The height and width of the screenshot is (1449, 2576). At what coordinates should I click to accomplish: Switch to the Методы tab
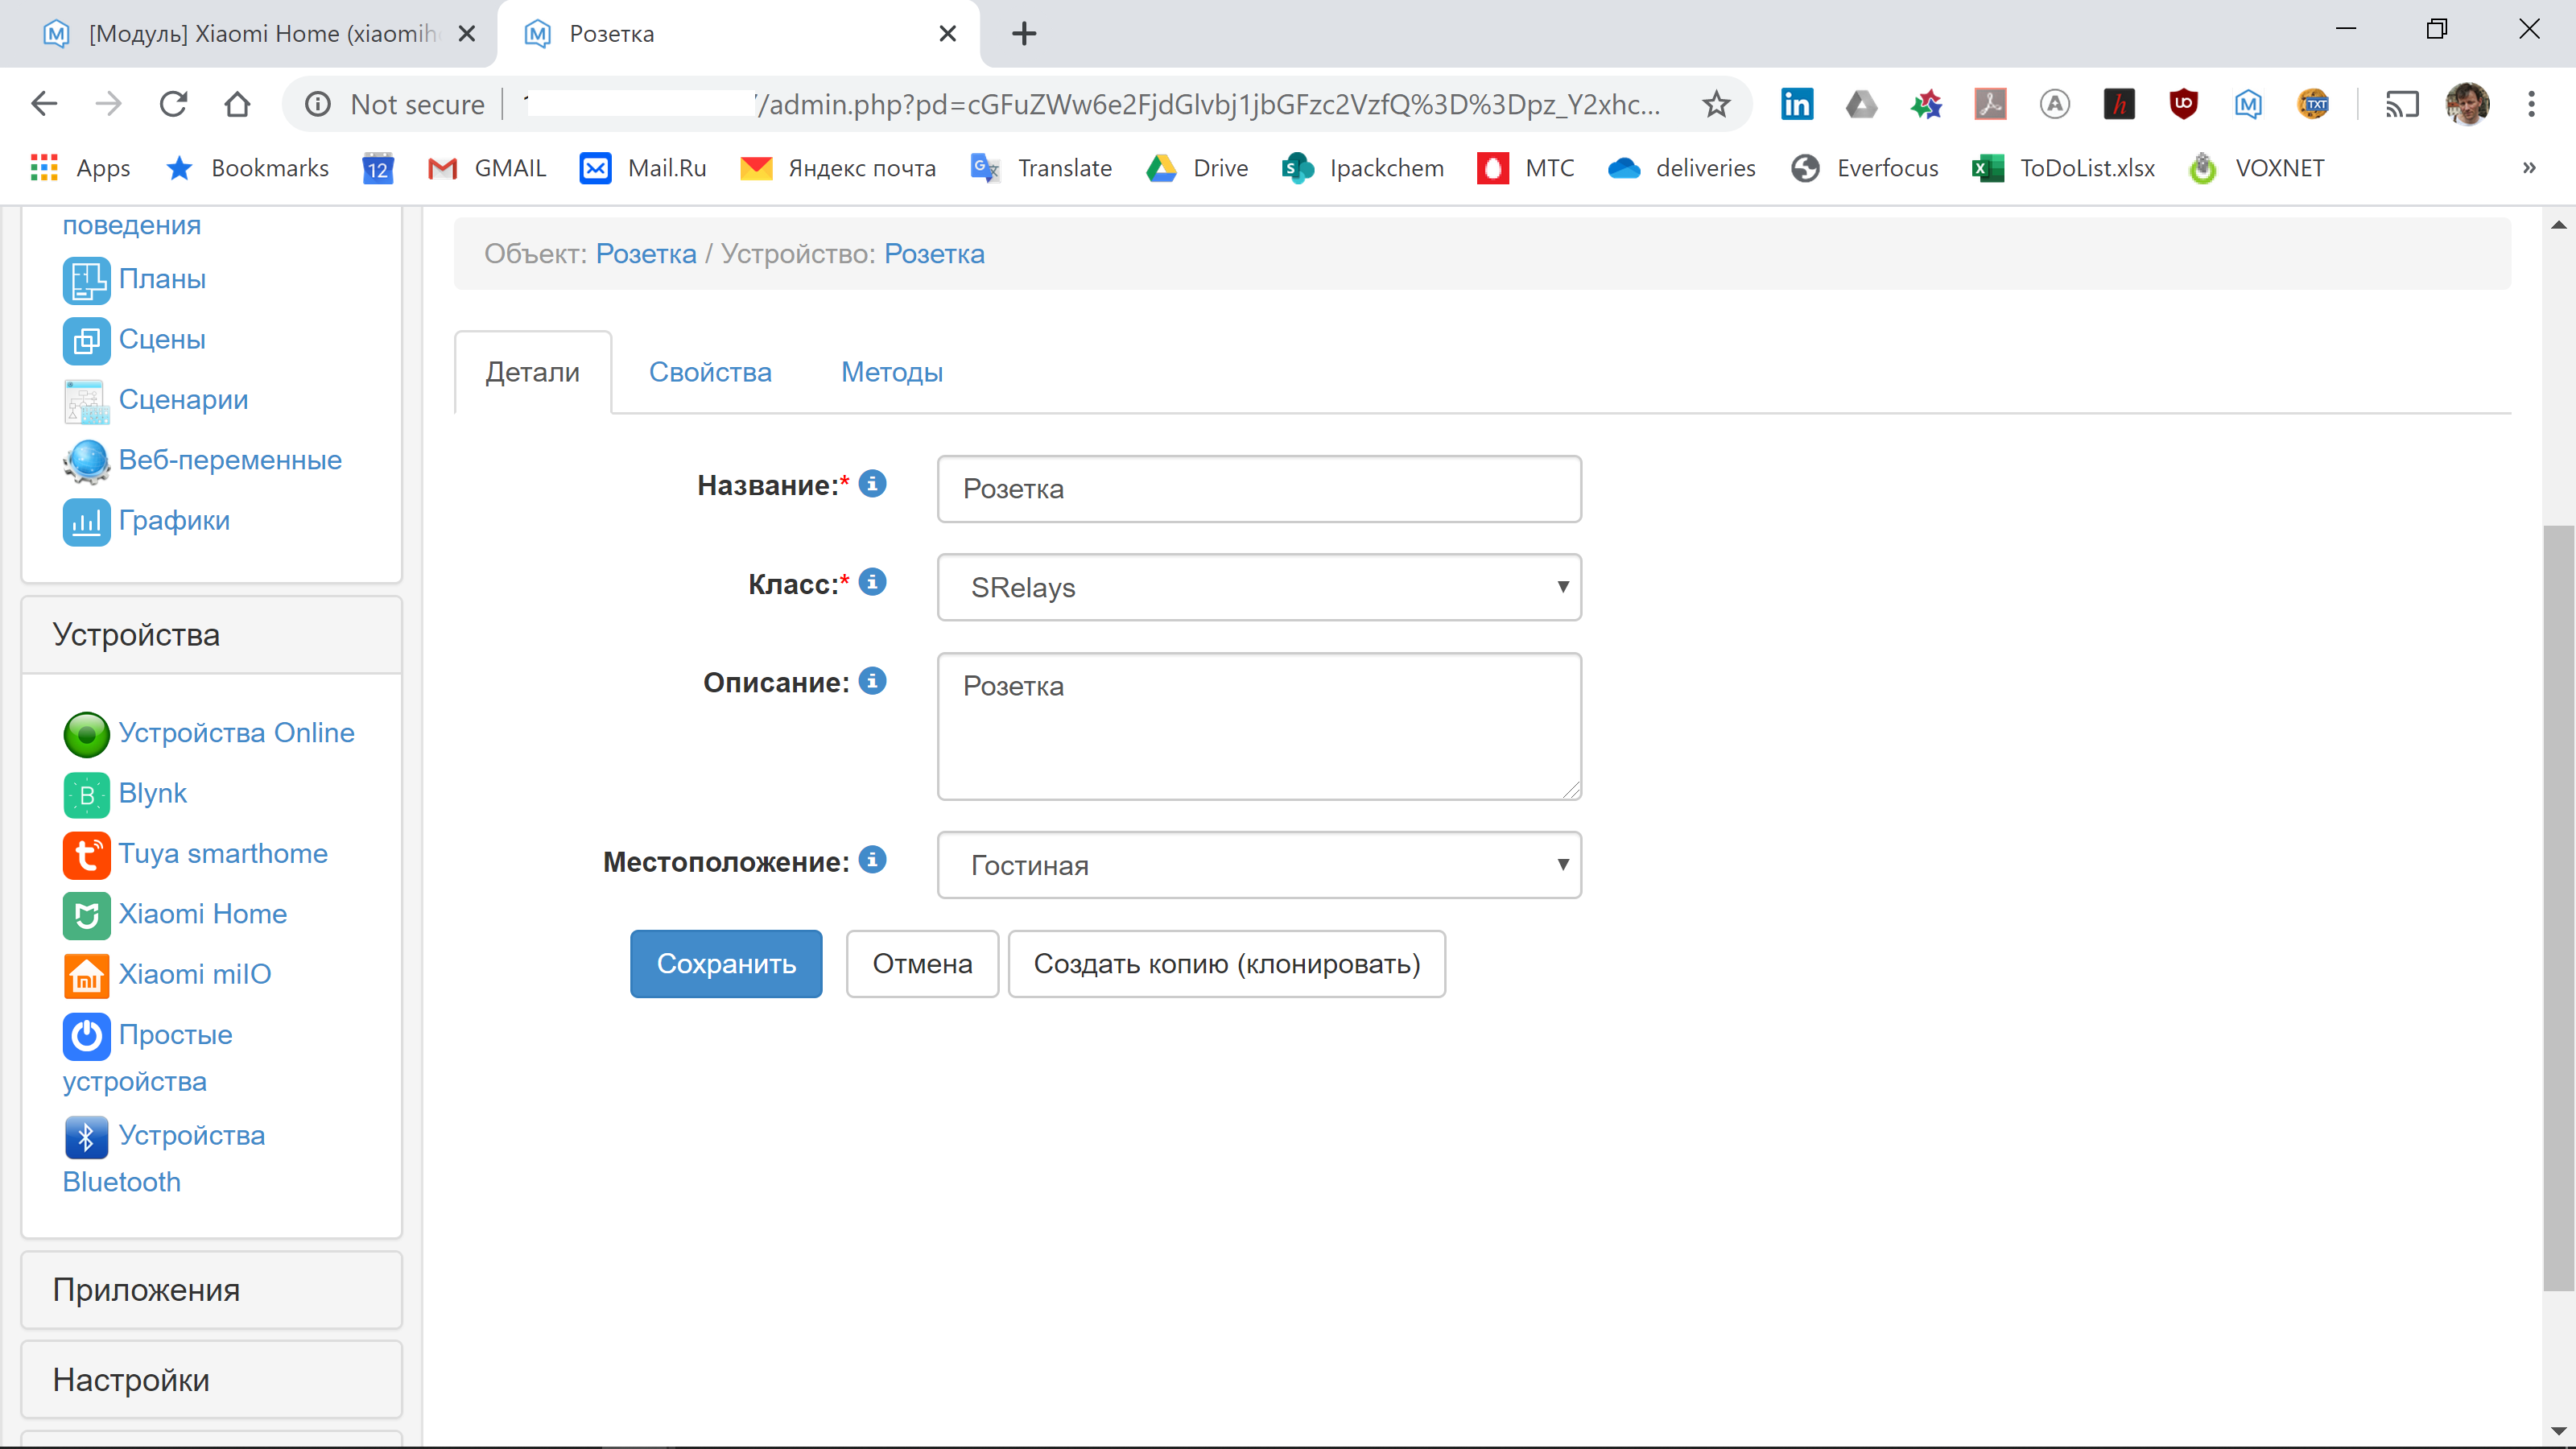click(891, 372)
